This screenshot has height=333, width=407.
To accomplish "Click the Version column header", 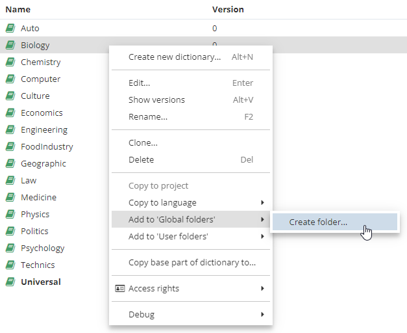I will (x=228, y=10).
